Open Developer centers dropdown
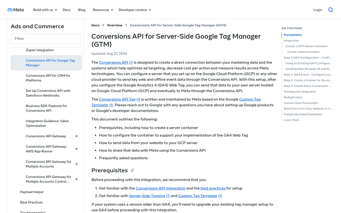341x213 pixels. point(135,10)
